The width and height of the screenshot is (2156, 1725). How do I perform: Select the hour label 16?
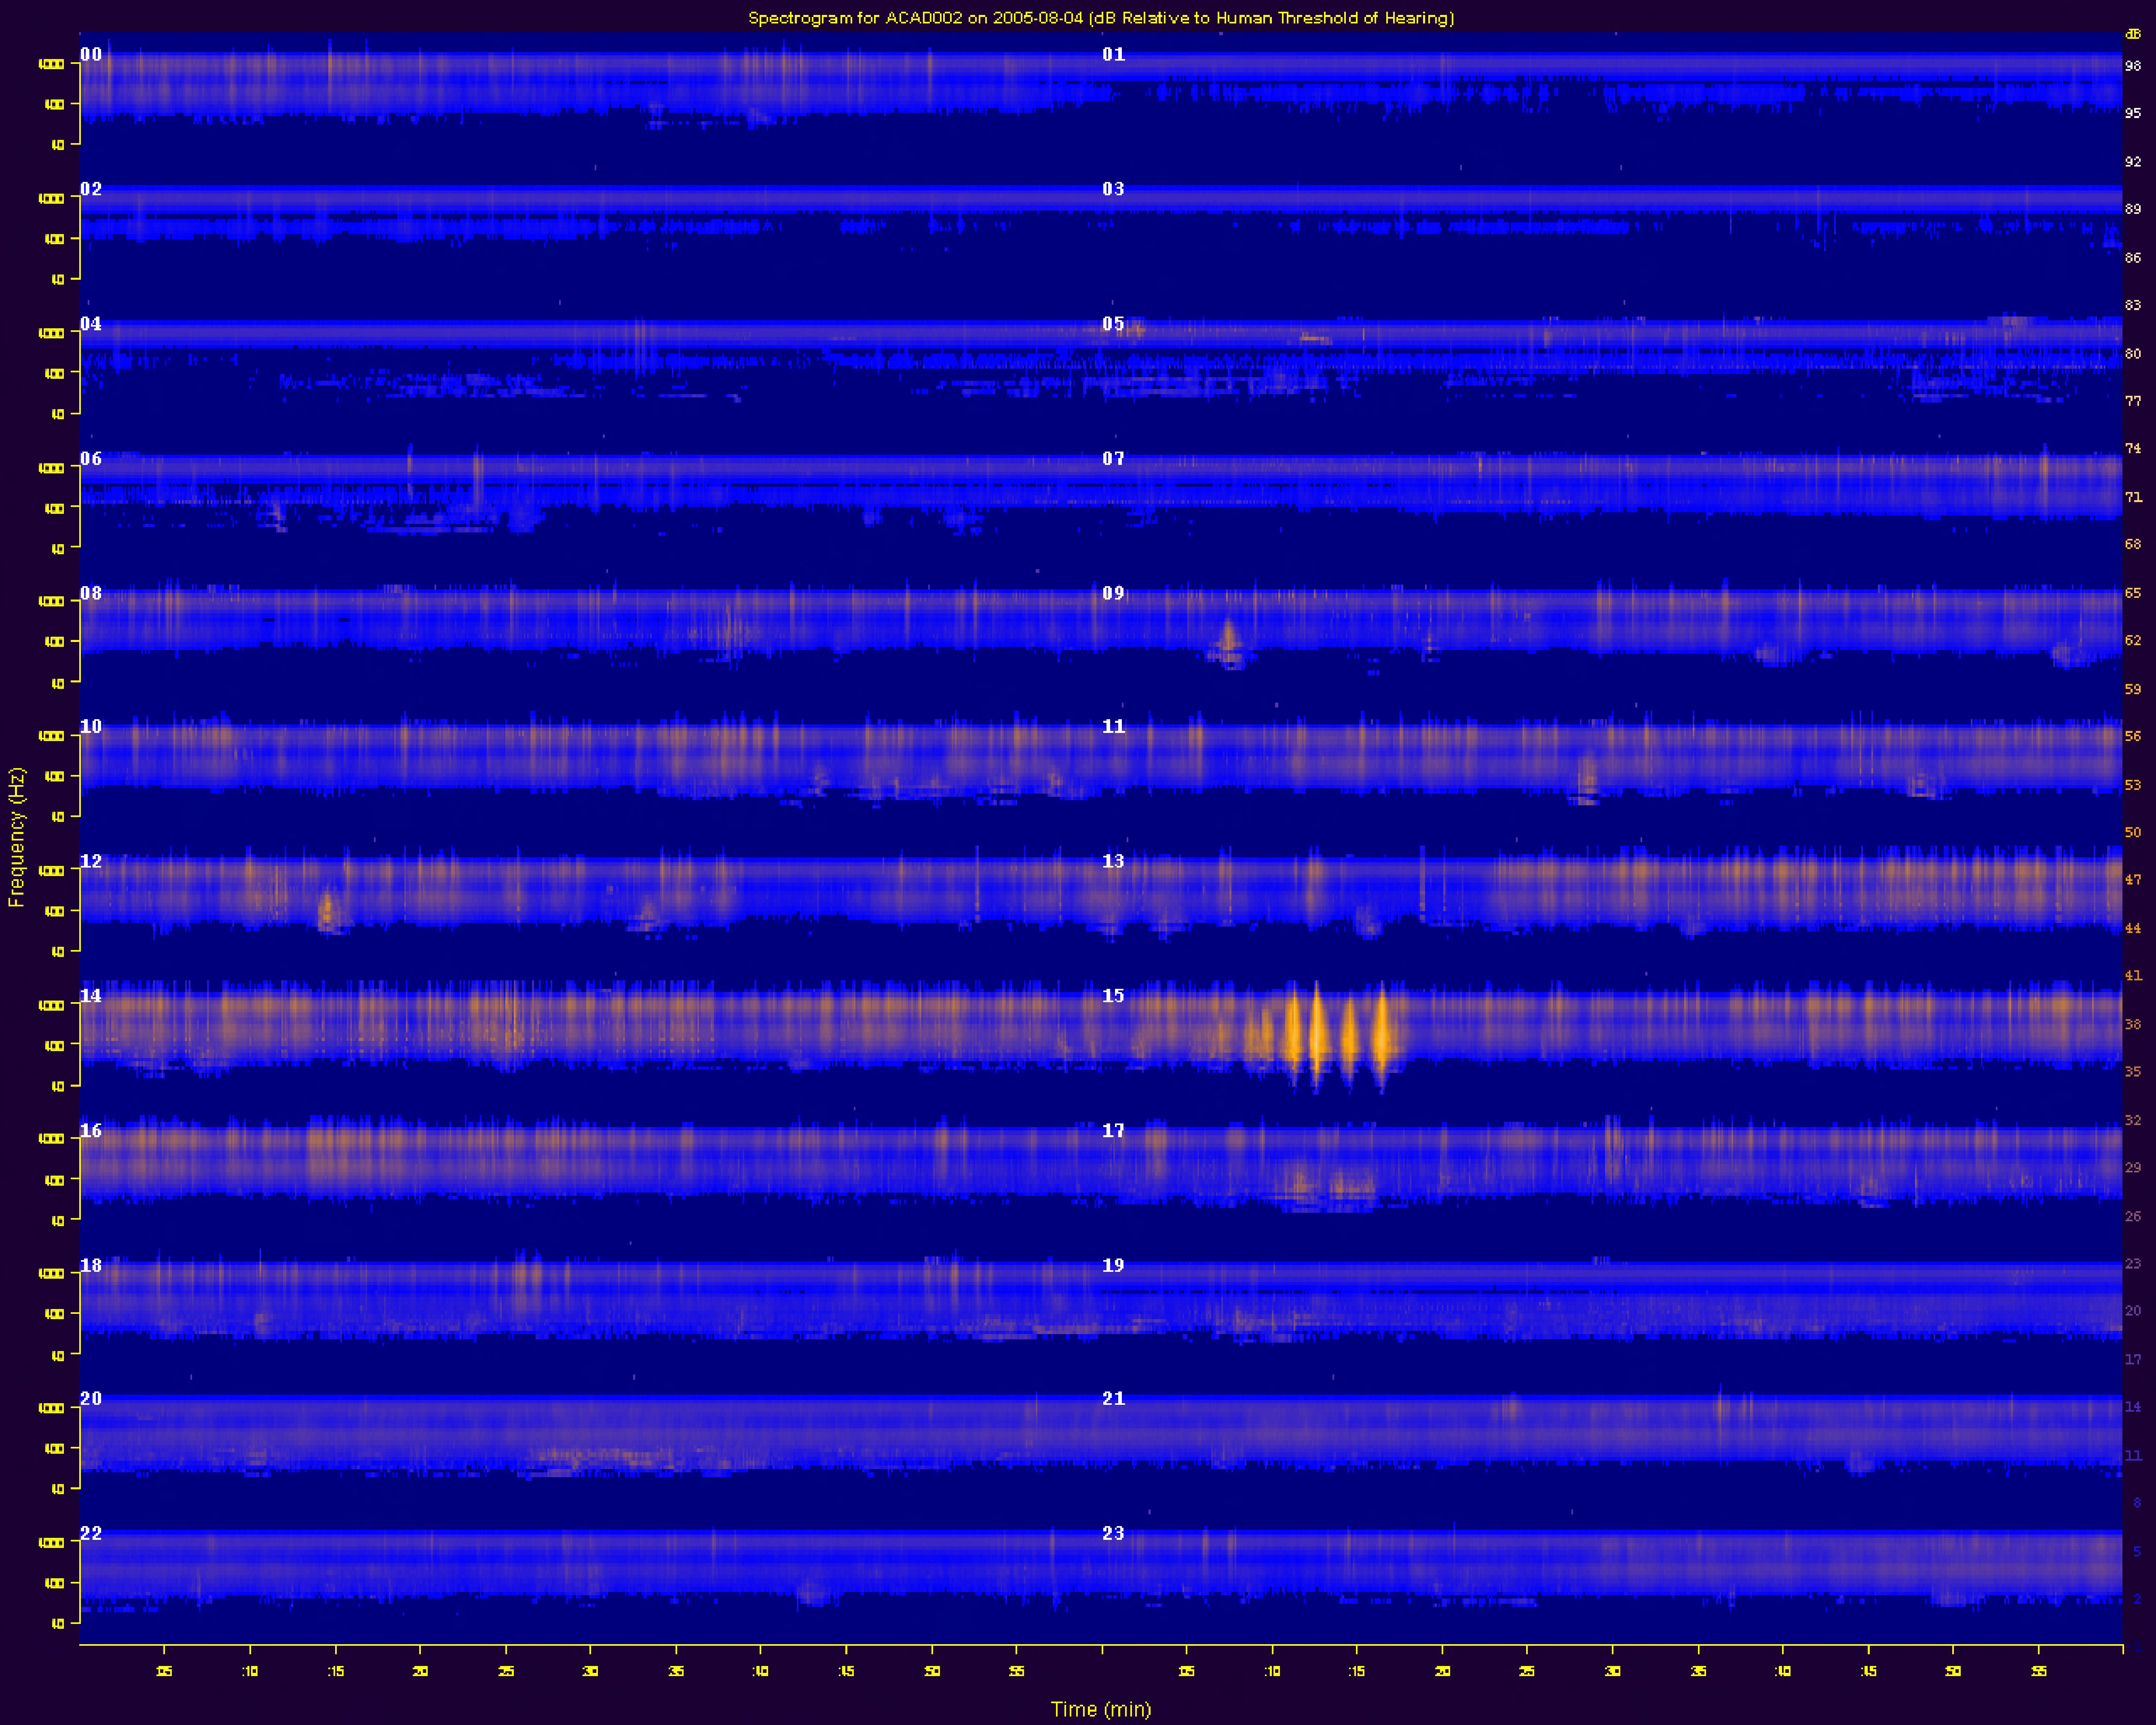coord(91,1131)
